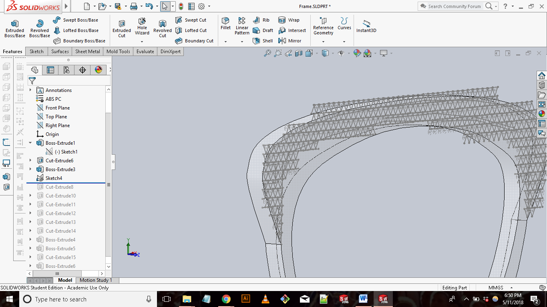547x307 pixels.
Task: Open the Home icon in task pane
Action: coord(542,76)
